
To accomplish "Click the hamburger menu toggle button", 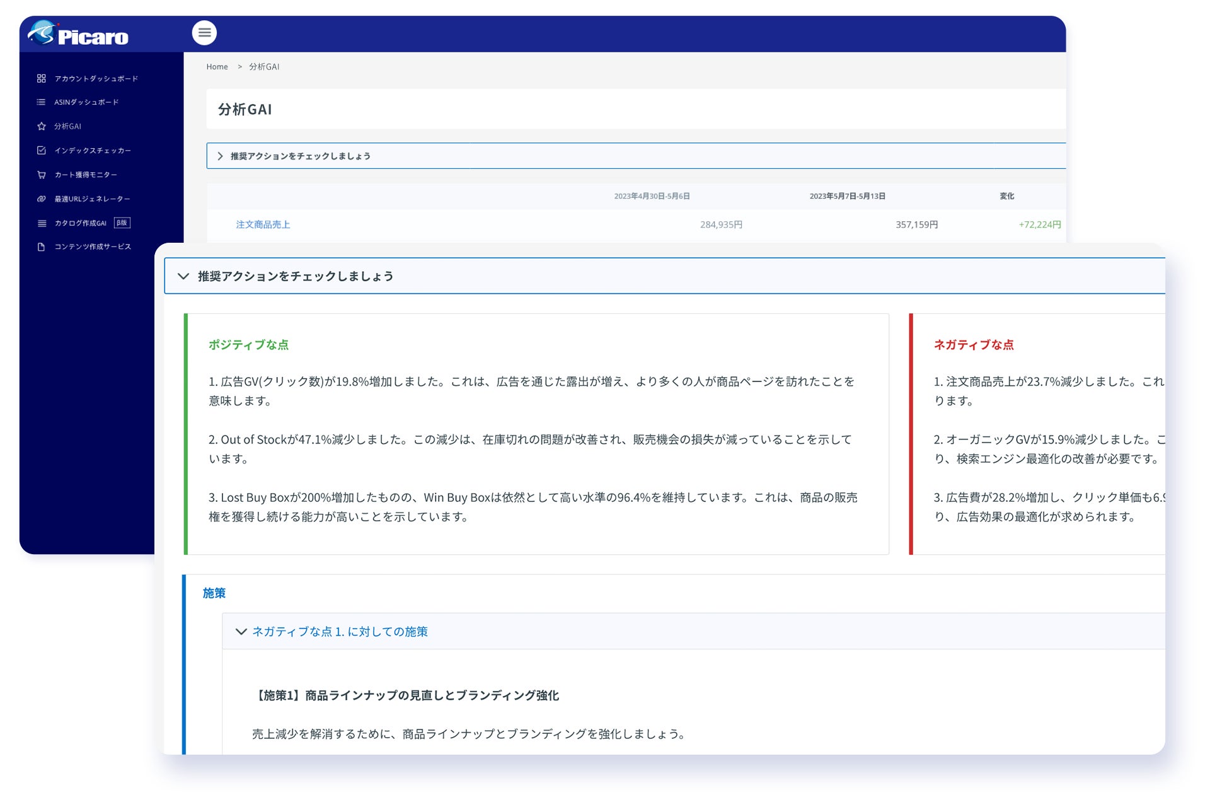I will [x=204, y=33].
